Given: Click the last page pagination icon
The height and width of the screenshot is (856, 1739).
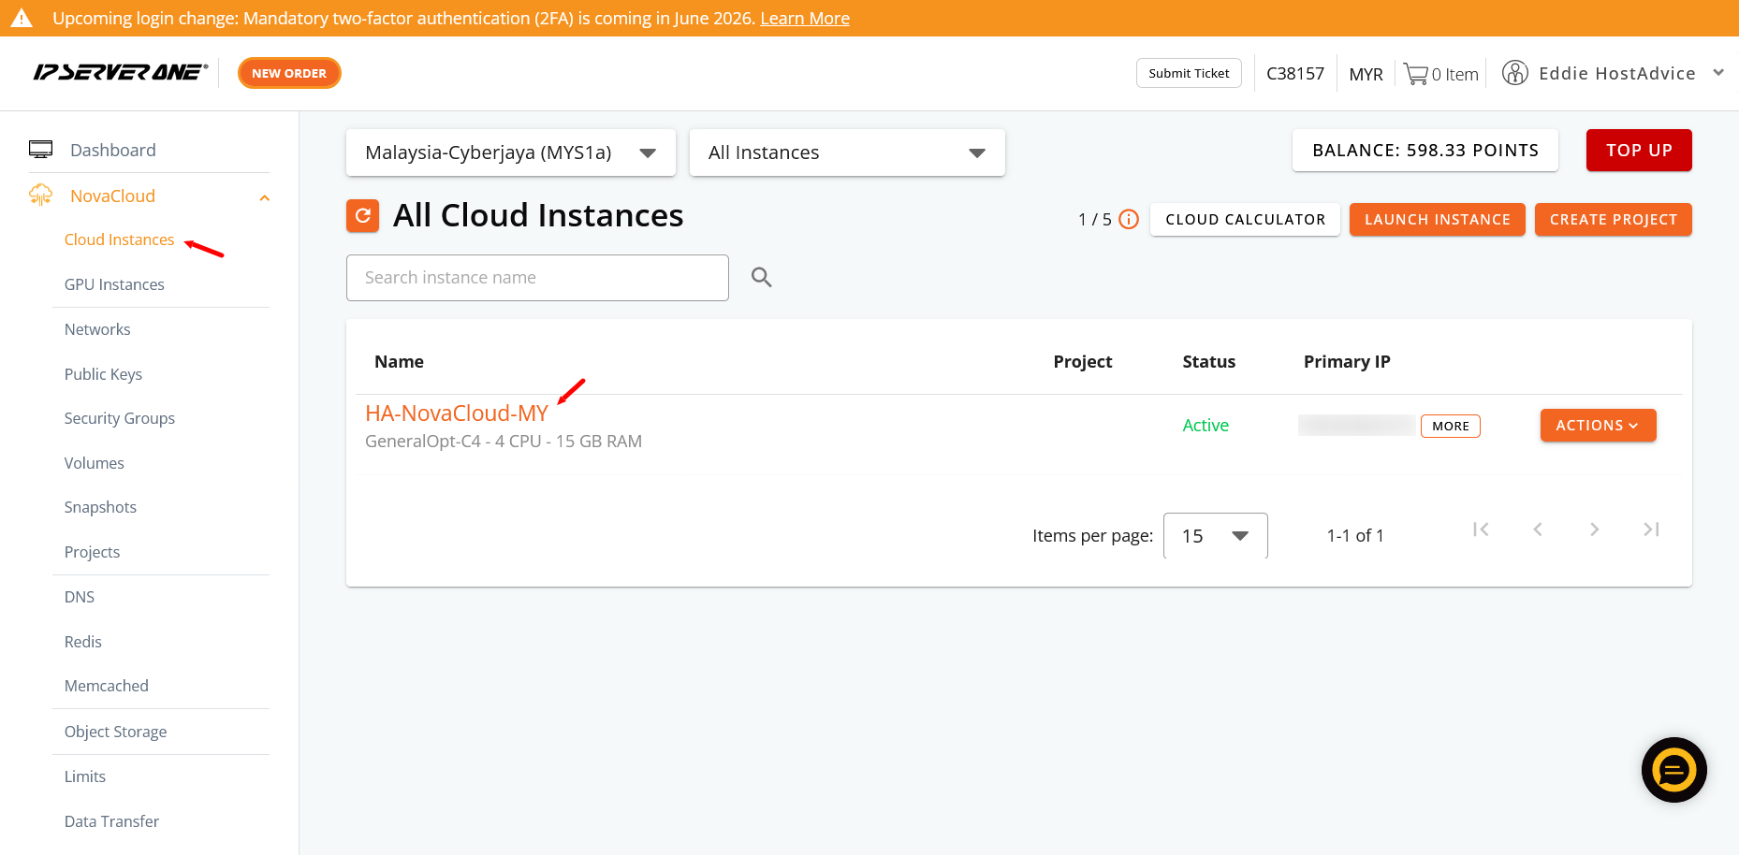Looking at the screenshot, I should (1651, 530).
